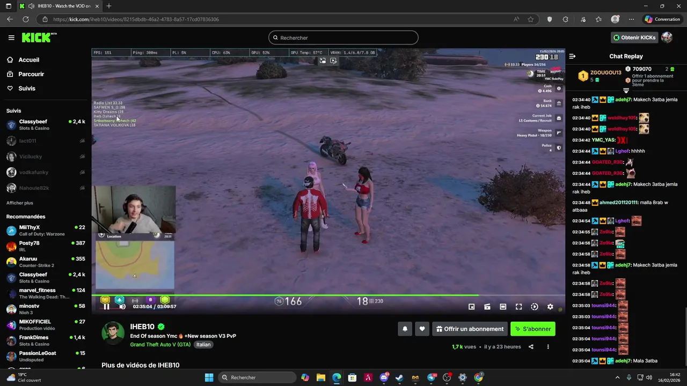Open Suivis in sidebar
This screenshot has height=386, width=687.
click(x=27, y=88)
